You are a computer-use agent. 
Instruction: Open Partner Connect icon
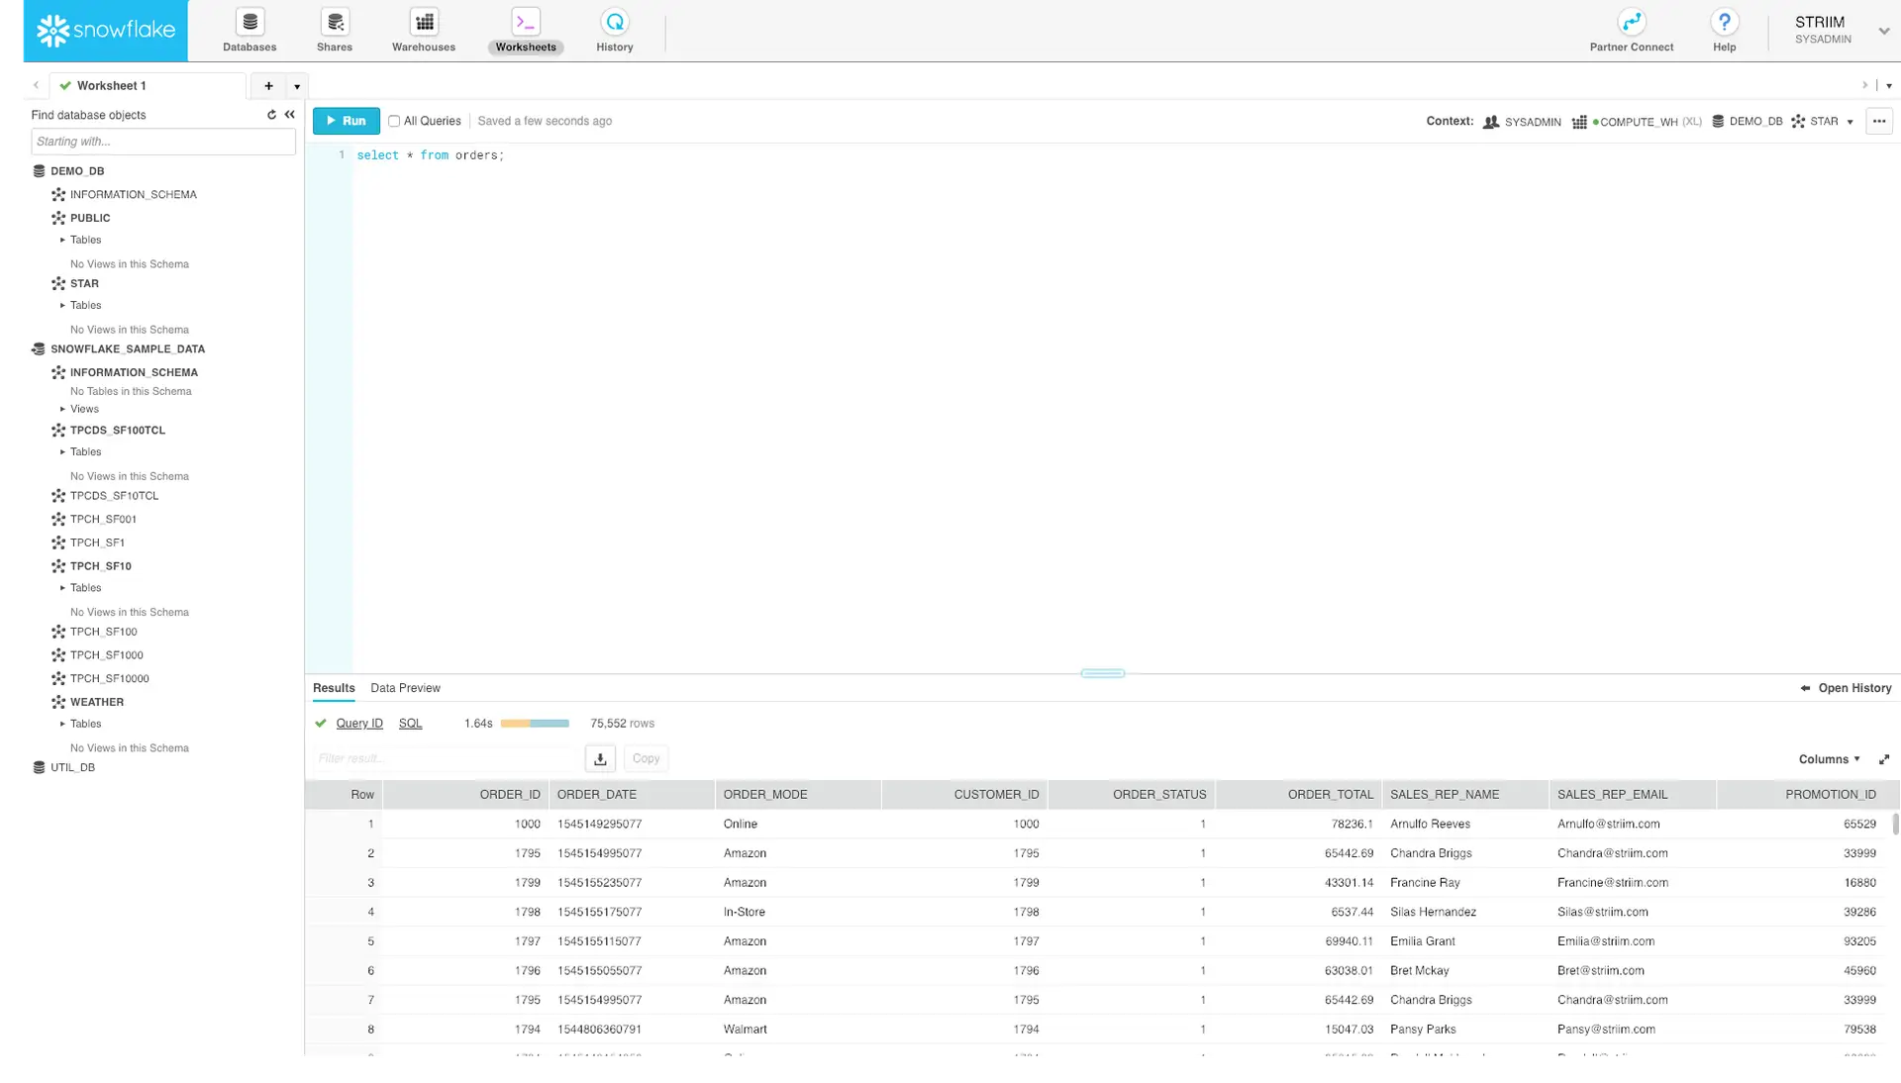[x=1631, y=23]
